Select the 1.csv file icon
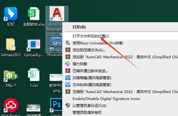The image size is (178, 116). point(34,75)
